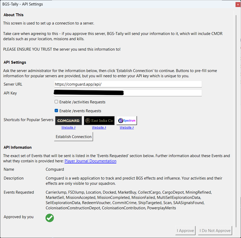Click the 'Events Requested' label
Image resolution: width=241 pixels, height=238 pixels.
pos(19,192)
